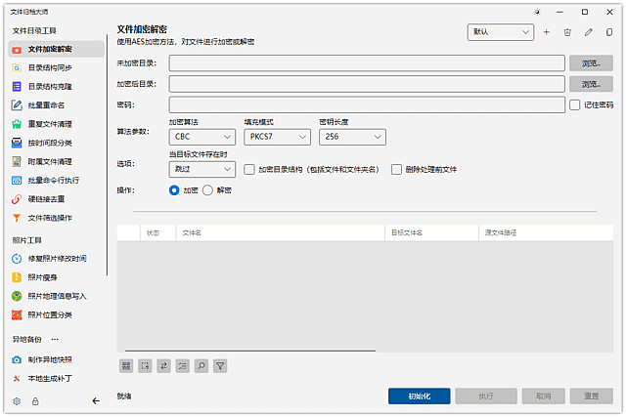Open 批量重命名 in the sidebar
This screenshot has height=417, width=626.
(46, 105)
